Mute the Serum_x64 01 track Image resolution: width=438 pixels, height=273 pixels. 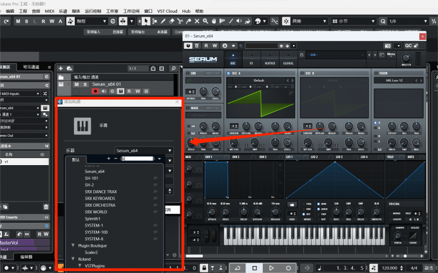(x=77, y=84)
